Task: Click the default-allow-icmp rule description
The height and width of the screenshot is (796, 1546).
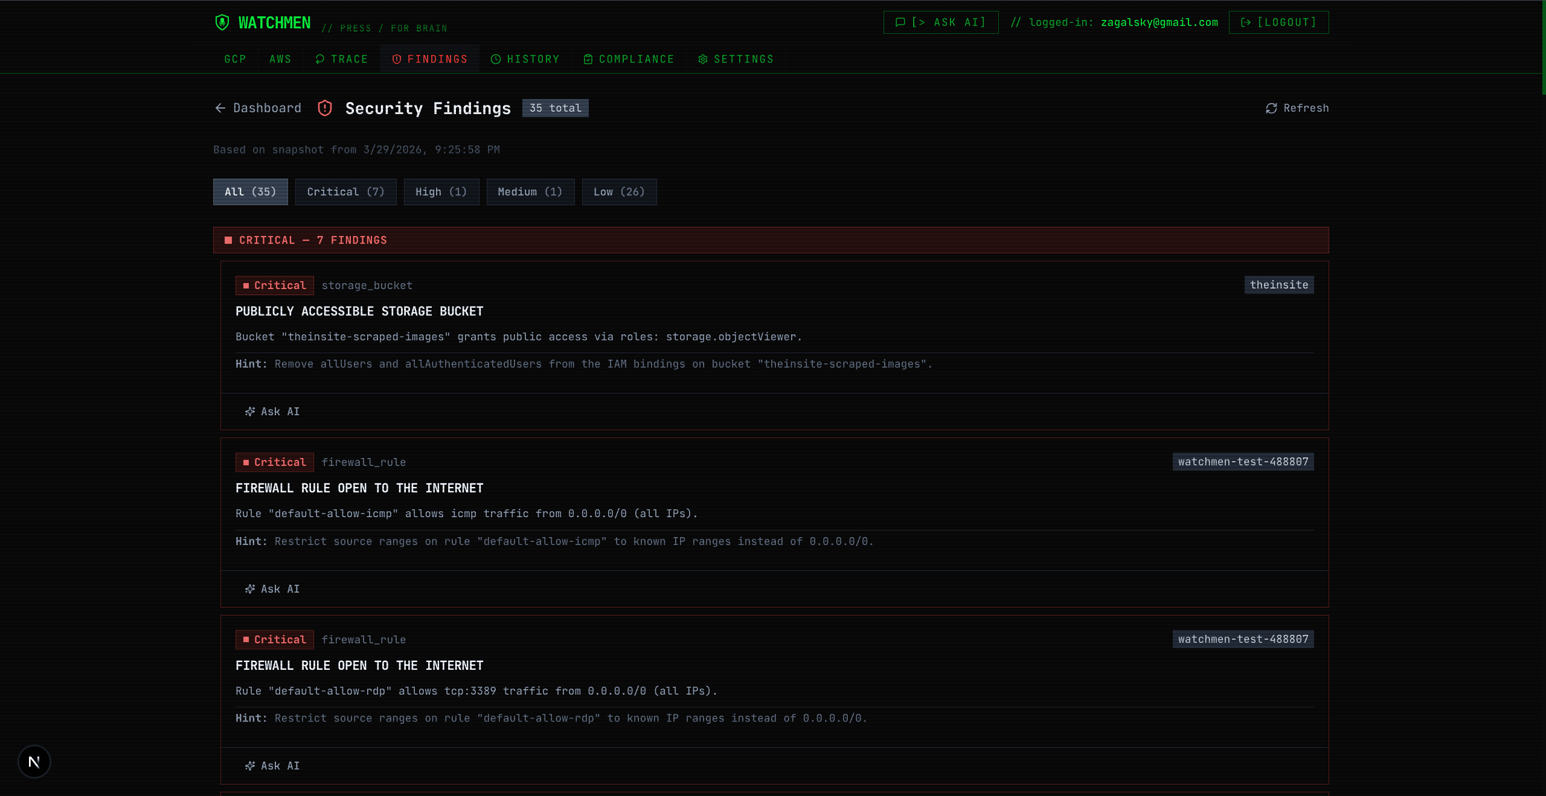Action: pyautogui.click(x=467, y=514)
